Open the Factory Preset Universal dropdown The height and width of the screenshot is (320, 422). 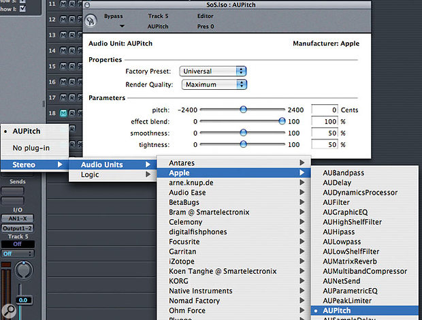212,71
